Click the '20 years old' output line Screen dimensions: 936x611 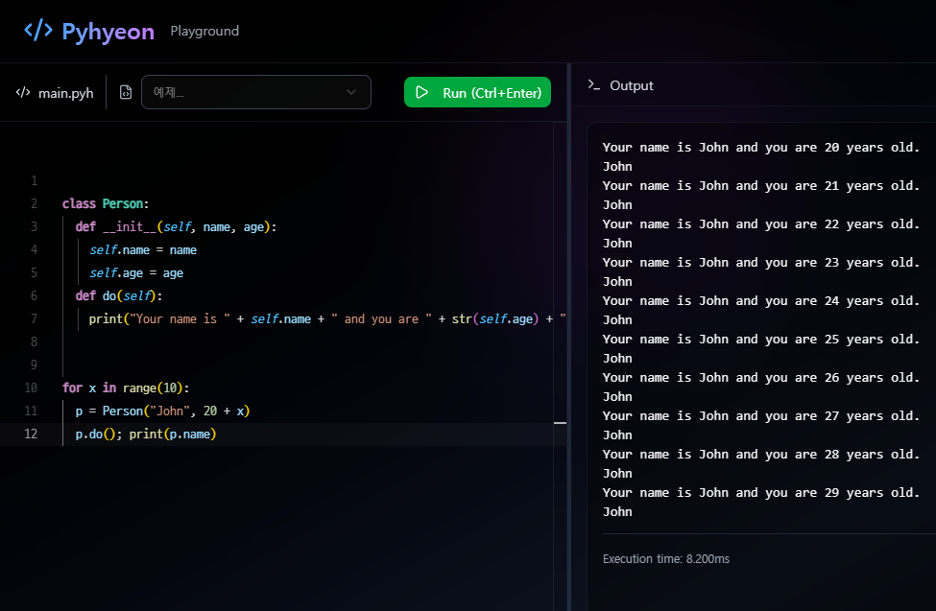click(760, 148)
